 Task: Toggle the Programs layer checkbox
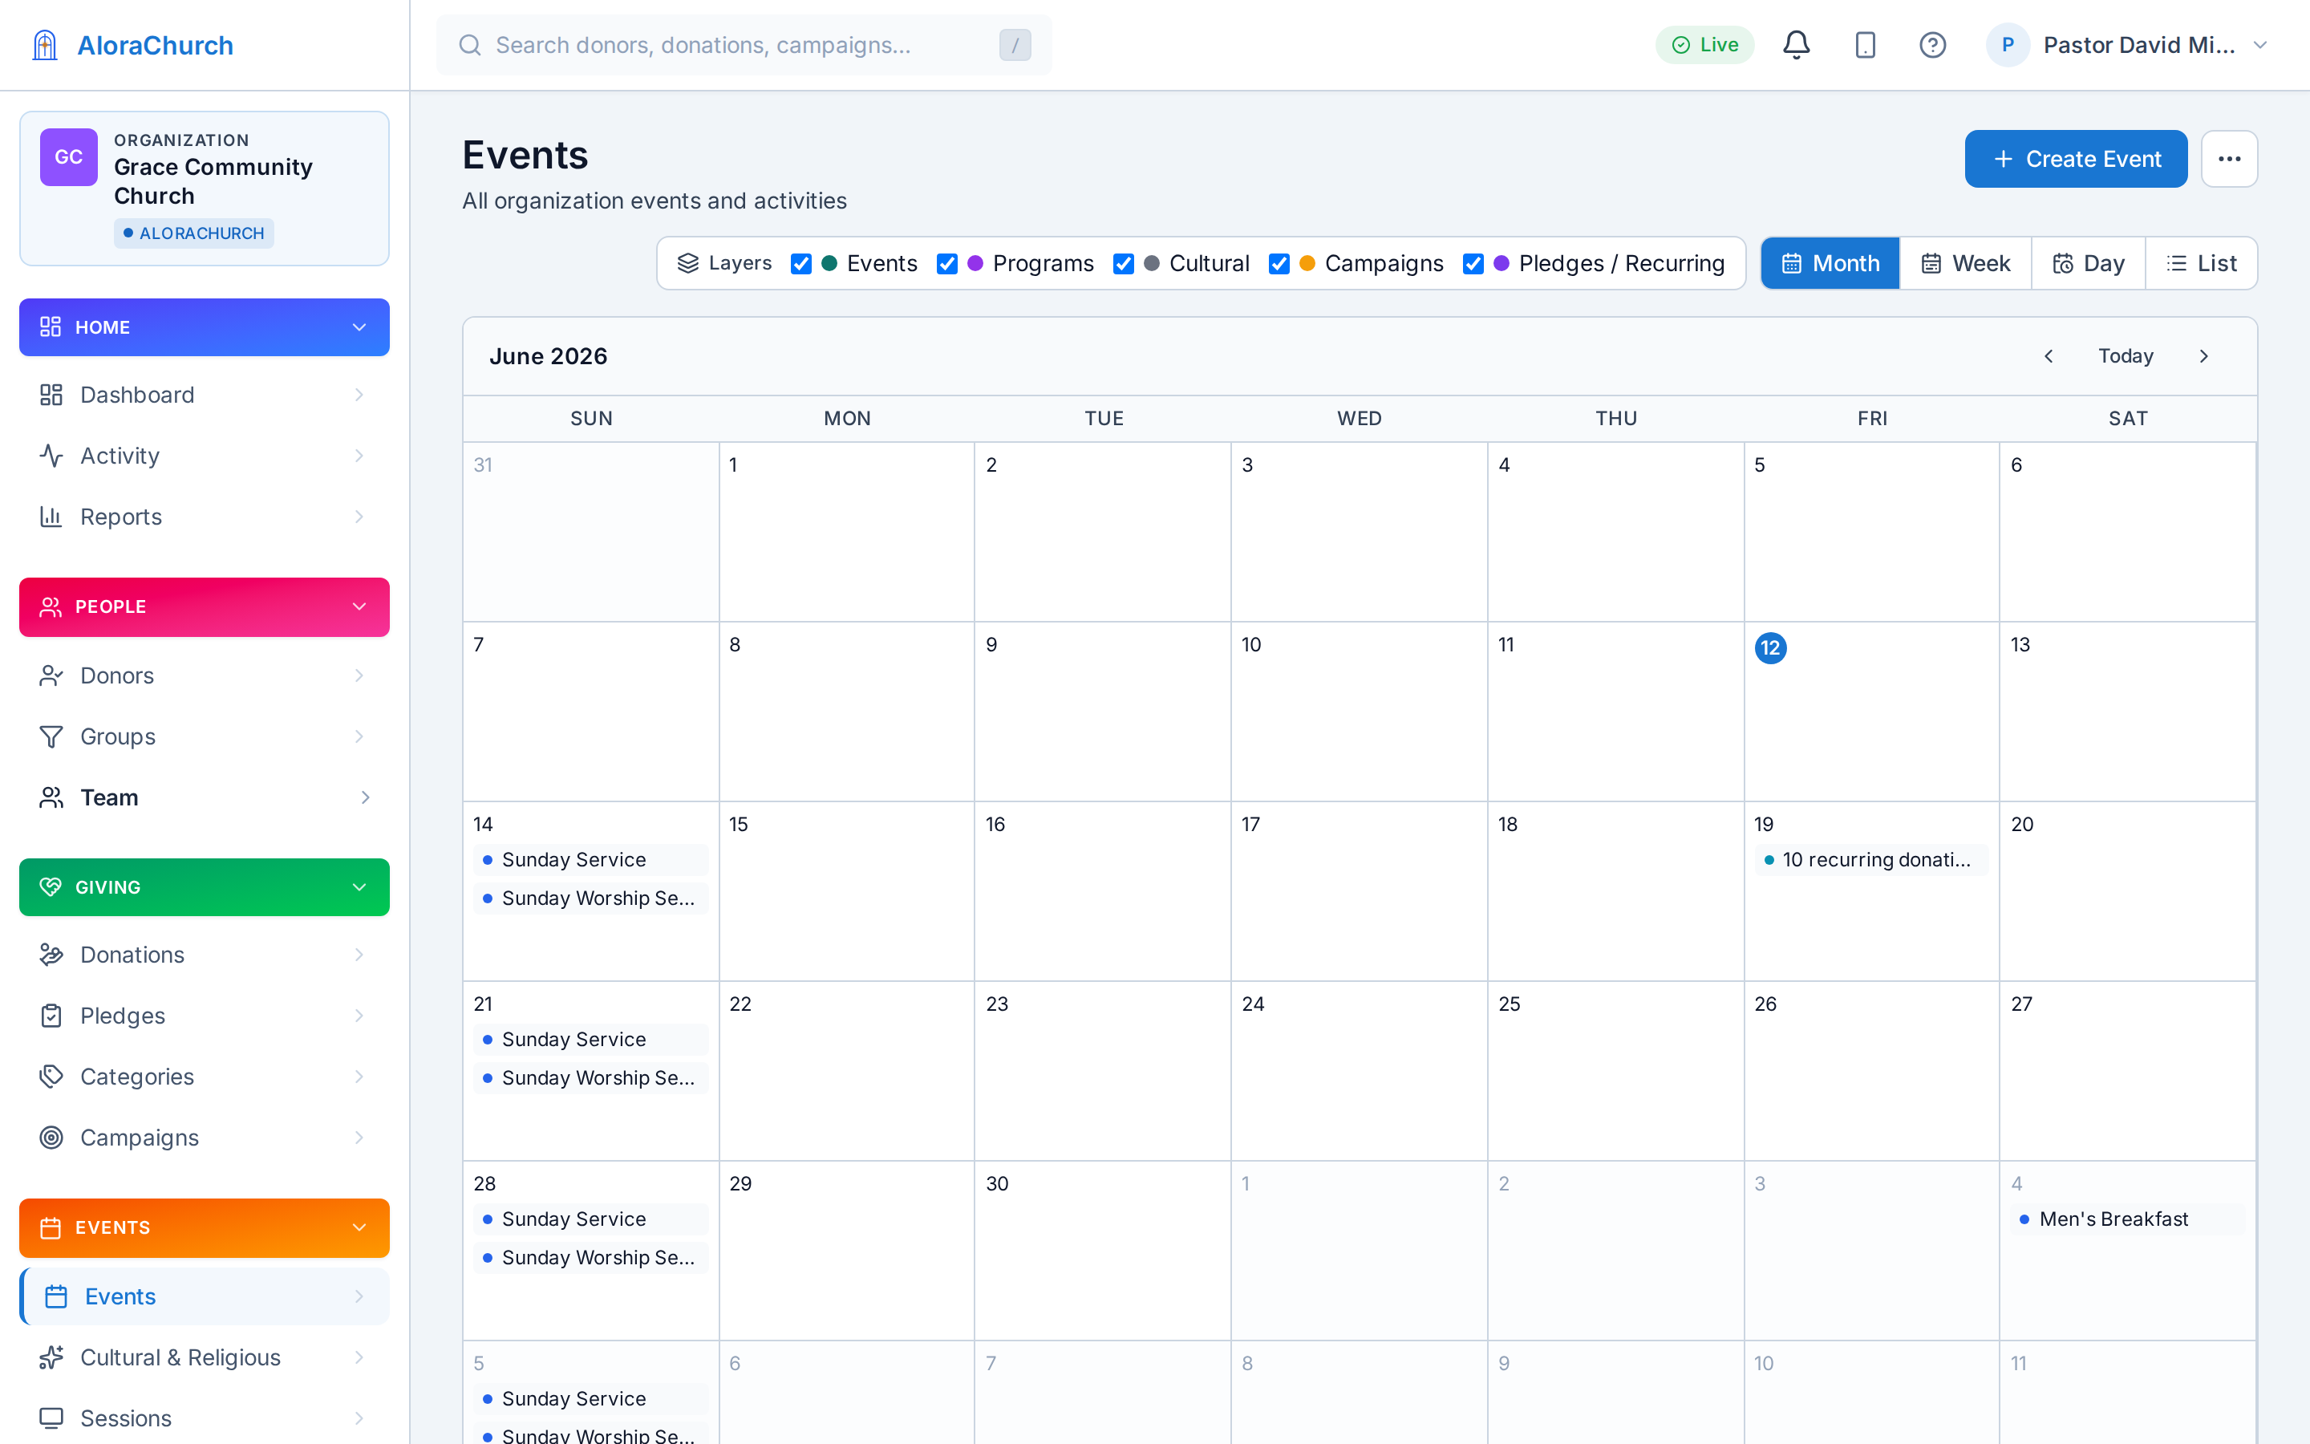[x=947, y=264]
